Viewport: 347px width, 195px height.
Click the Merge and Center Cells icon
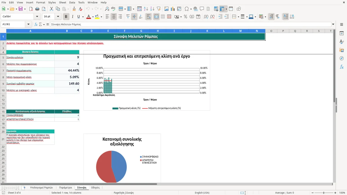click(156, 17)
